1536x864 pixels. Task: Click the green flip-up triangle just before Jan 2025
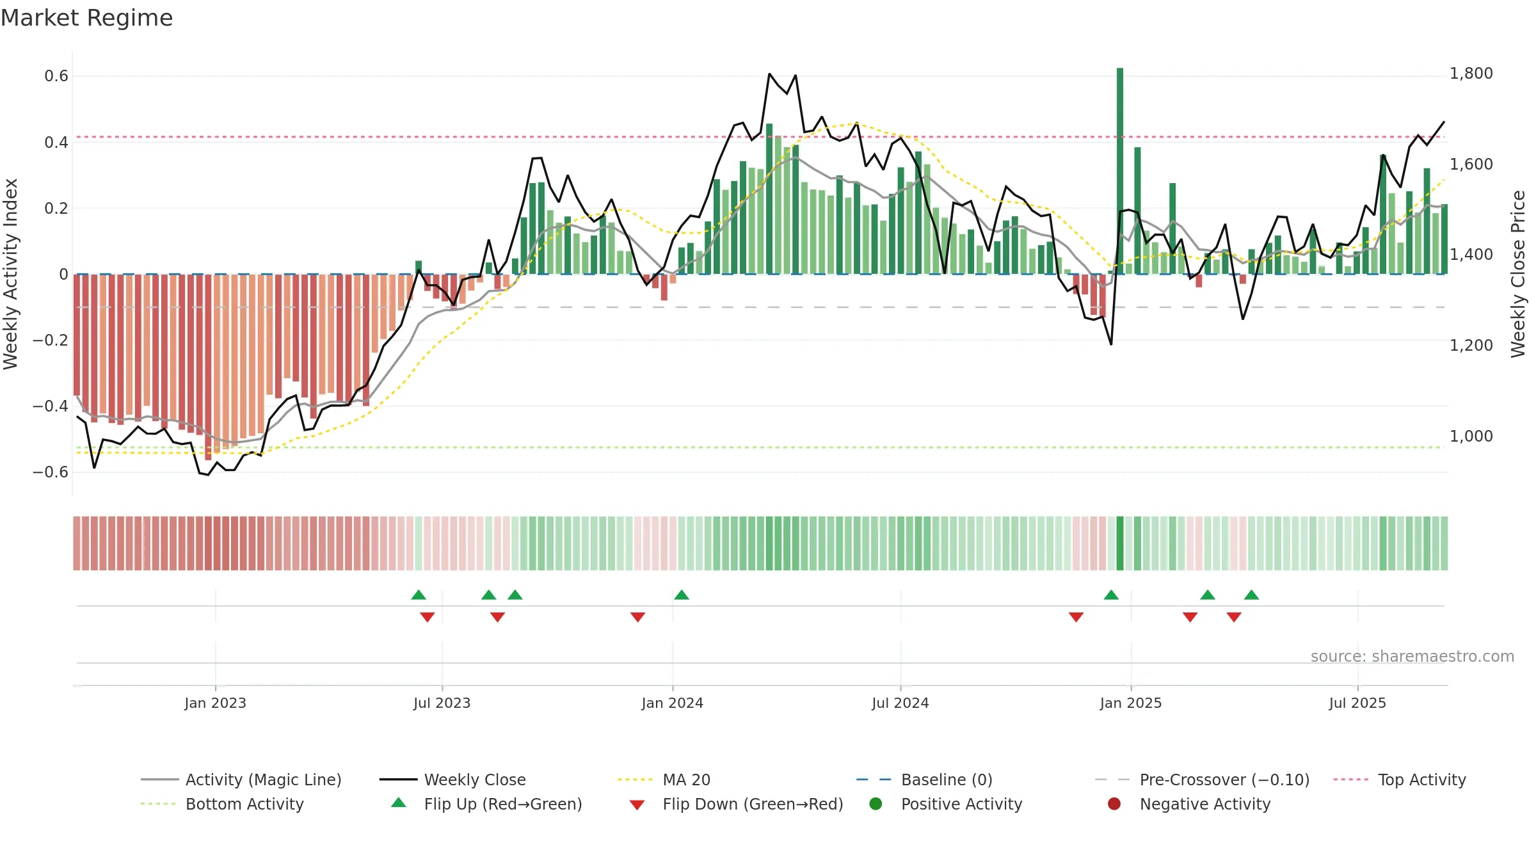coord(1111,595)
